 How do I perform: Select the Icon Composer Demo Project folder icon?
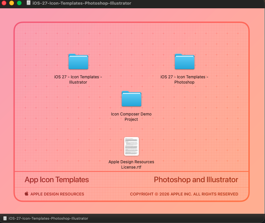tap(131, 99)
